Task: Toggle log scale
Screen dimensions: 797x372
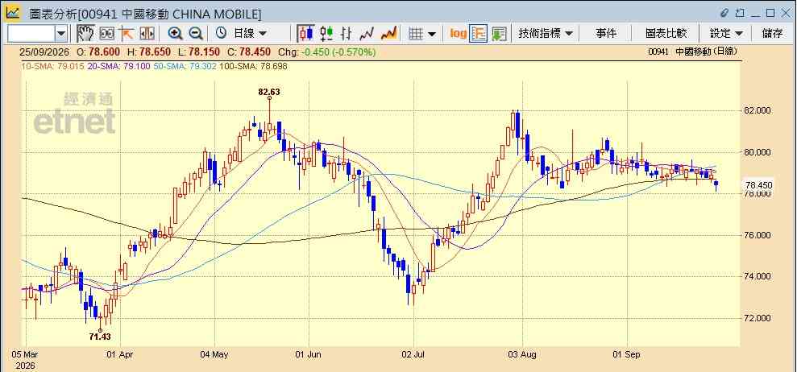Action: point(459,34)
